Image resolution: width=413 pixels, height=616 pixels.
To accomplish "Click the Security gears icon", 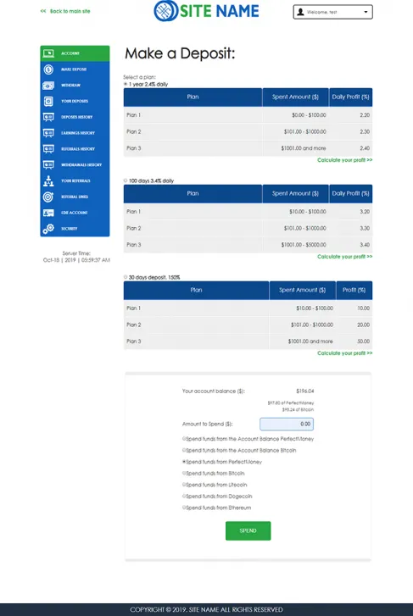I will click(48, 229).
